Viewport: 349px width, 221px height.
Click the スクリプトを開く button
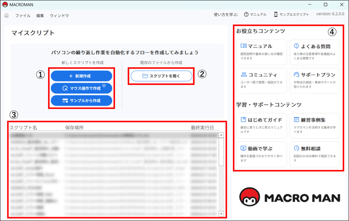161,76
